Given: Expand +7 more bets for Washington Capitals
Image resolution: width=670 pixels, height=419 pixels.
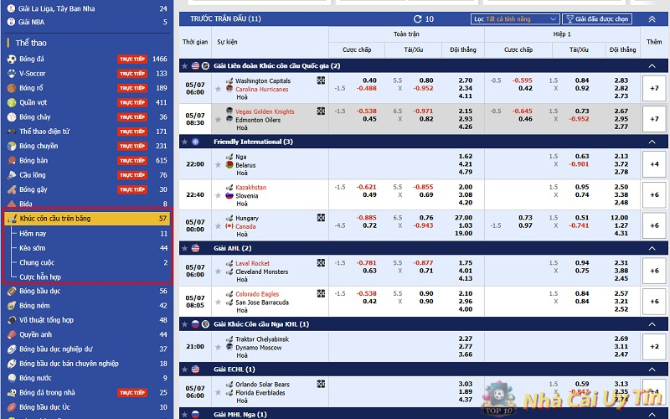Looking at the screenshot, I should (654, 89).
